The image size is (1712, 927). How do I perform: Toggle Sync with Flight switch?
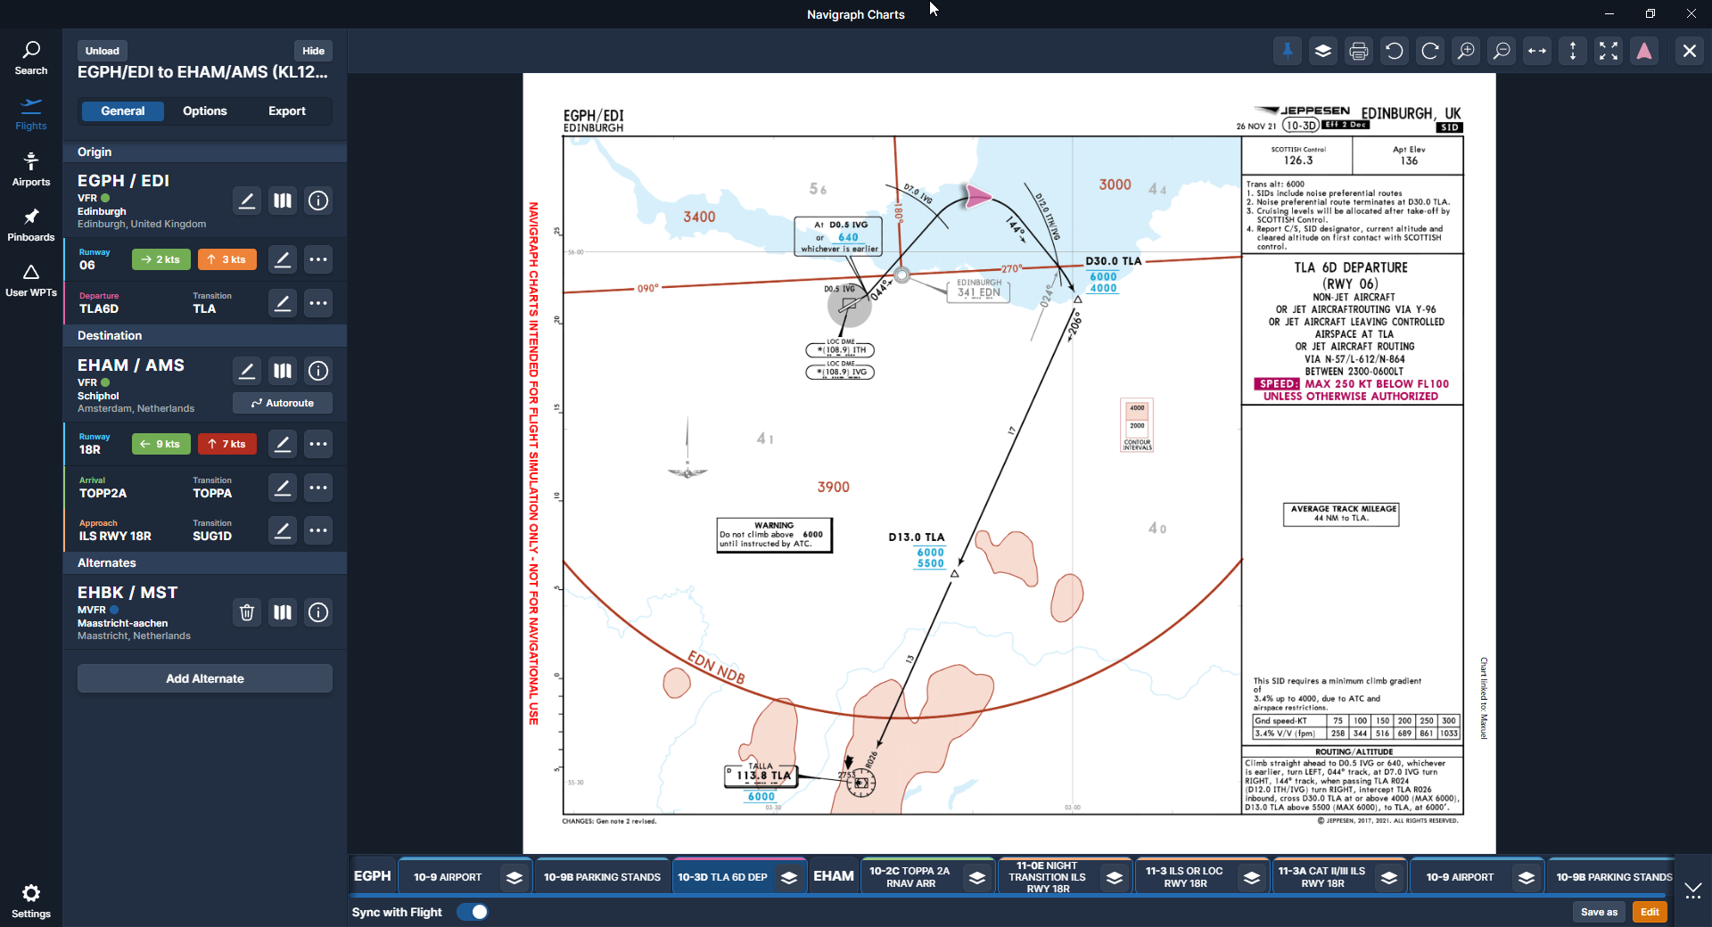click(x=473, y=912)
